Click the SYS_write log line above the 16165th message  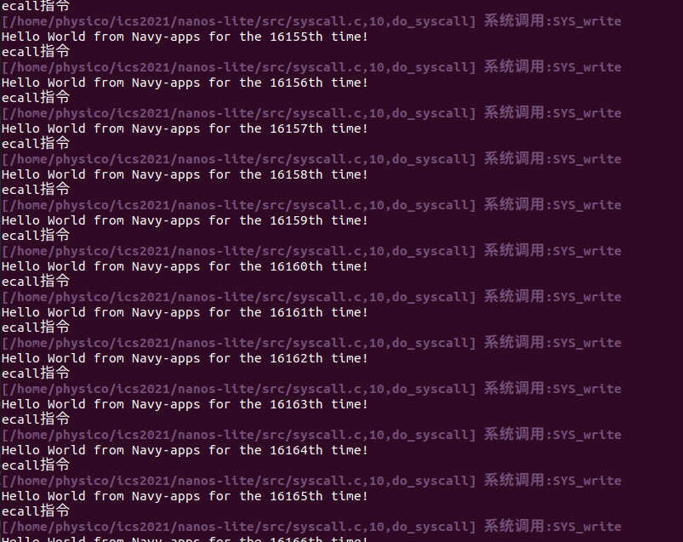coord(311,481)
